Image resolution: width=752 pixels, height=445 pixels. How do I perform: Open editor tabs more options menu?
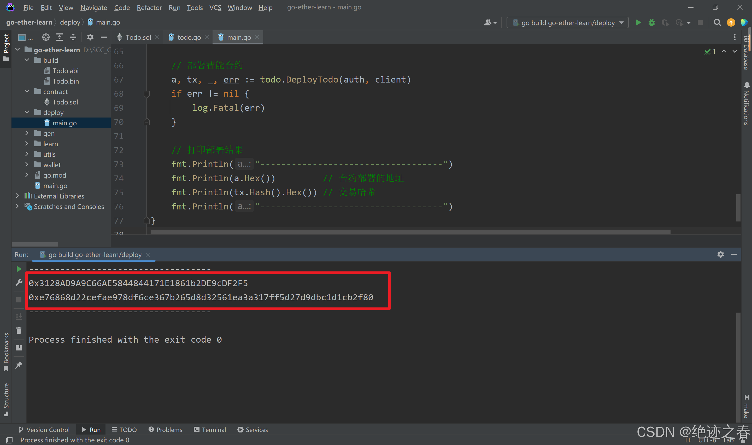coord(735,37)
